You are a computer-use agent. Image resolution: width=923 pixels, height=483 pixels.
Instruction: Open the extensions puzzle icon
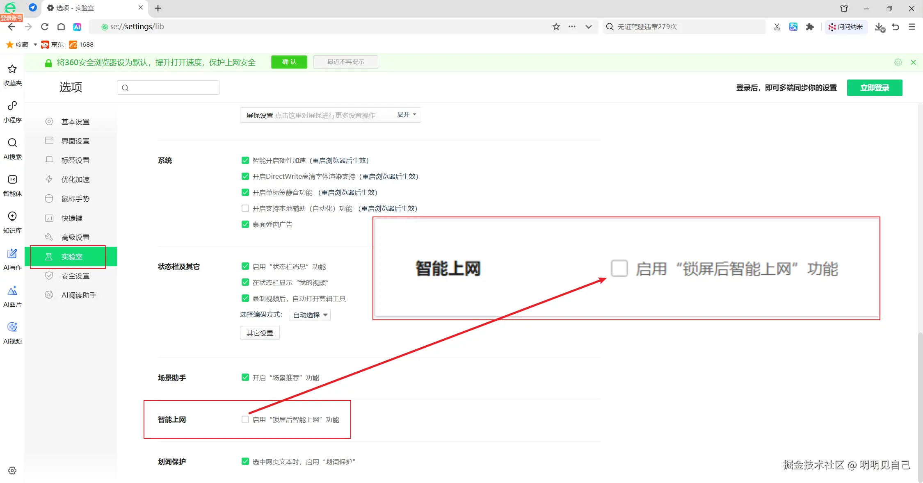(809, 27)
